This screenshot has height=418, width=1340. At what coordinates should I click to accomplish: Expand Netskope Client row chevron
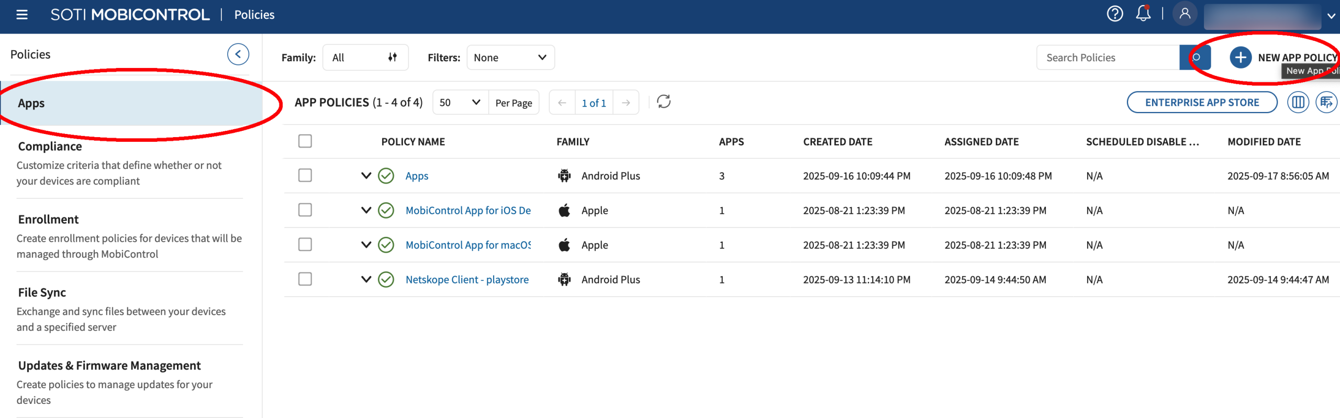tap(366, 279)
